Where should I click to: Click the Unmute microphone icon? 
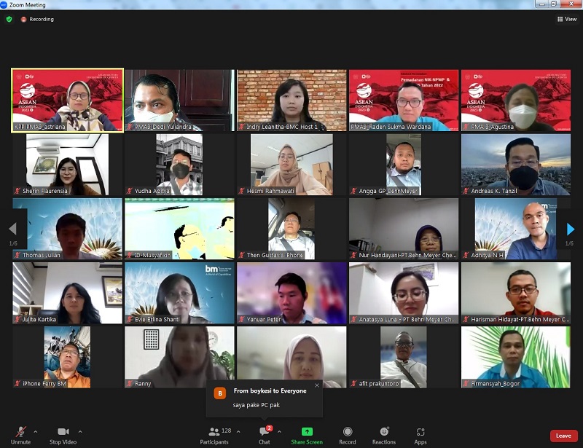tap(20, 432)
